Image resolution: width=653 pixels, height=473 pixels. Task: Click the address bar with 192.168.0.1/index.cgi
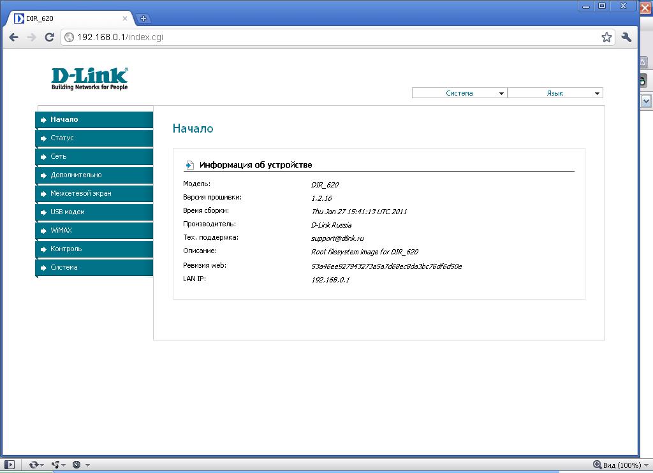coord(337,38)
